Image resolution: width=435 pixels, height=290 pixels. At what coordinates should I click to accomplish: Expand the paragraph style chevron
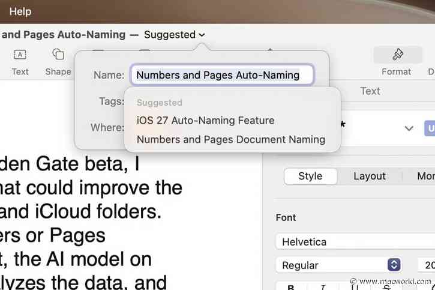pos(409,128)
